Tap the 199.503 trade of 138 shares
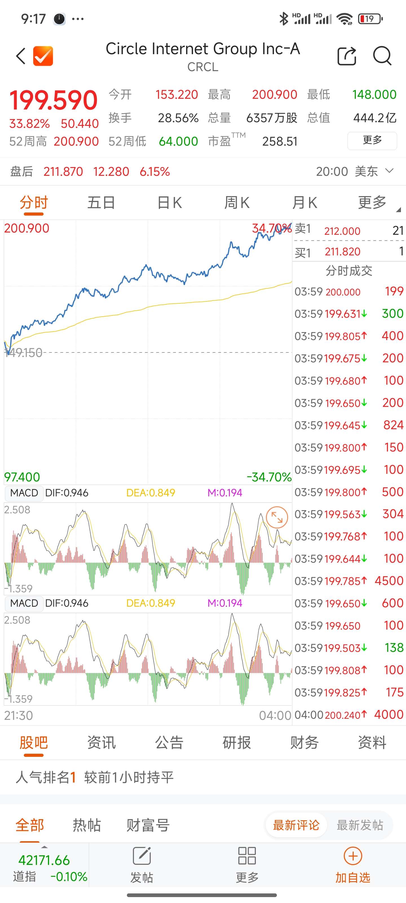Image resolution: width=406 pixels, height=903 pixels. tap(349, 648)
